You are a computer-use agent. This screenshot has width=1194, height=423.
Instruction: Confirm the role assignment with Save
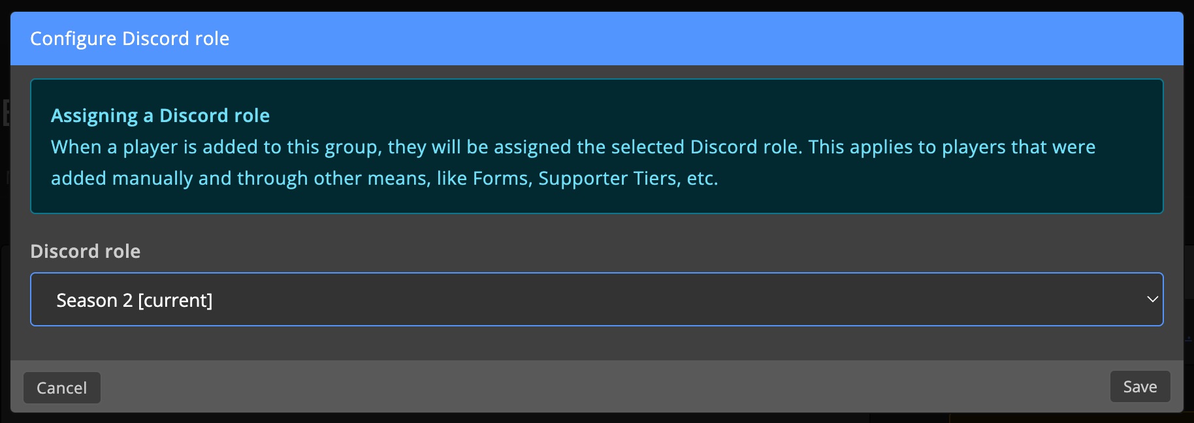(x=1140, y=386)
